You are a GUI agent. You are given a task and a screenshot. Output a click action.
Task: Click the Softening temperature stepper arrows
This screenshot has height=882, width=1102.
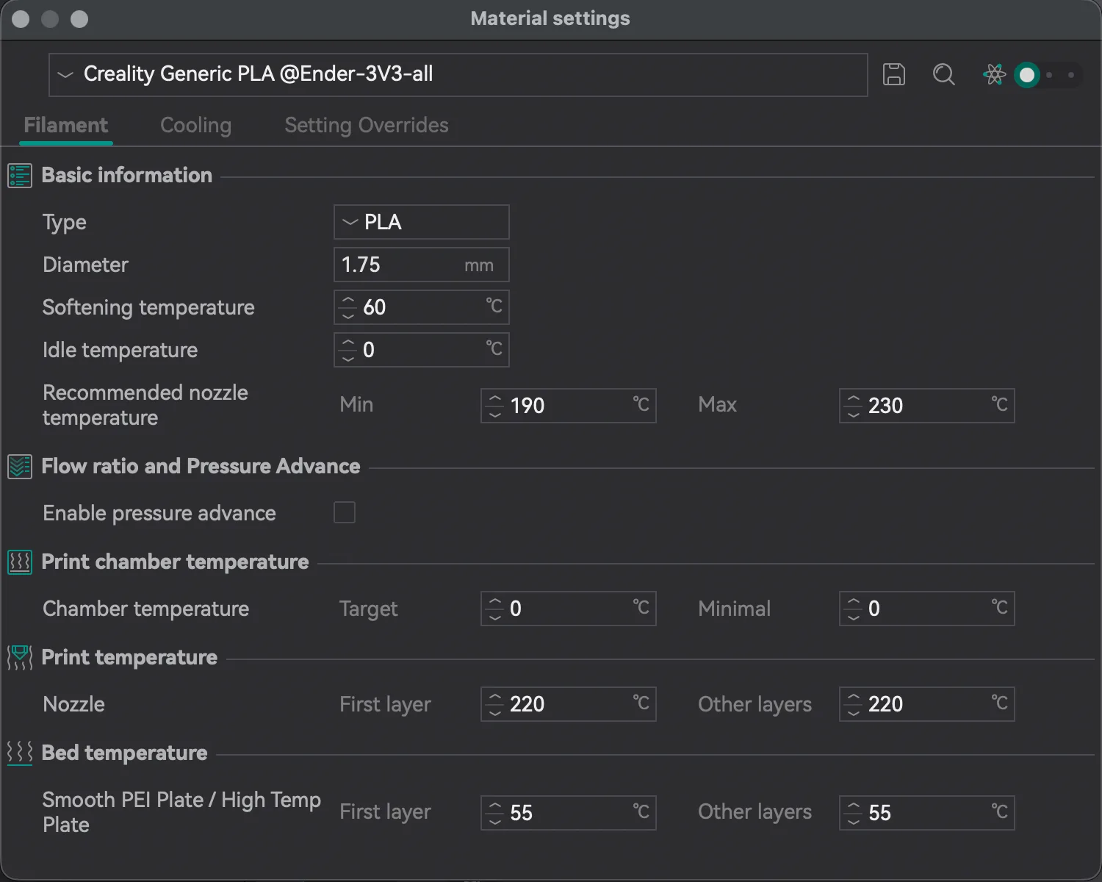click(348, 307)
